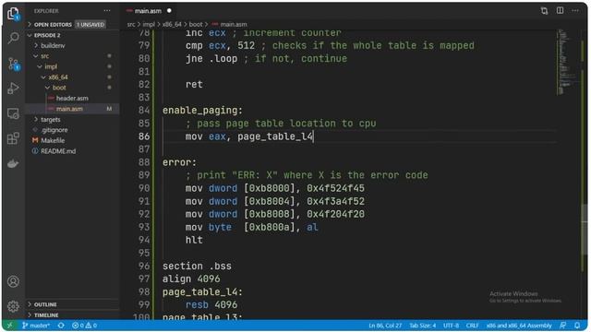Click the feedback icon in the status bar
The width and height of the screenshot is (591, 332).
click(562, 326)
